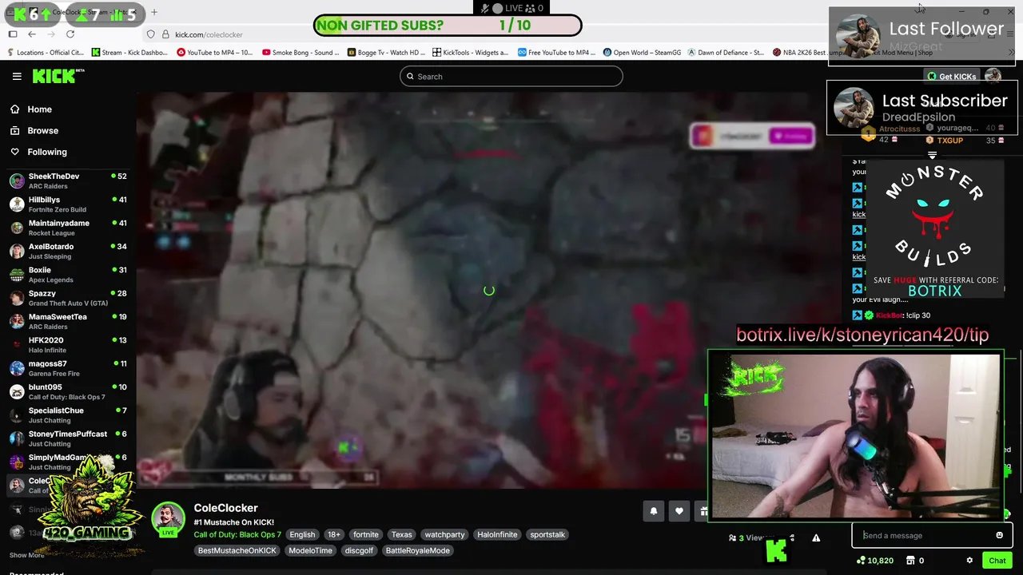This screenshot has width=1023, height=575.
Task: Click the browser sidebar toggle icon
Action: click(x=13, y=34)
